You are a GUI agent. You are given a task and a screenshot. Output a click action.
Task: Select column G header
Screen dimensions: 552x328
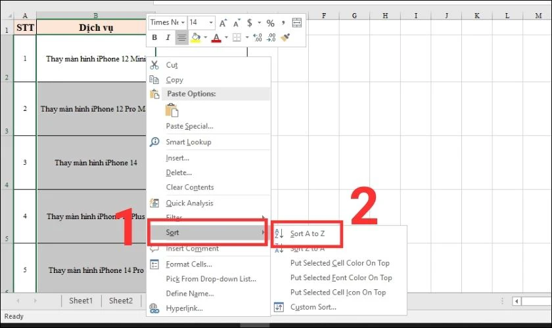(x=354, y=16)
